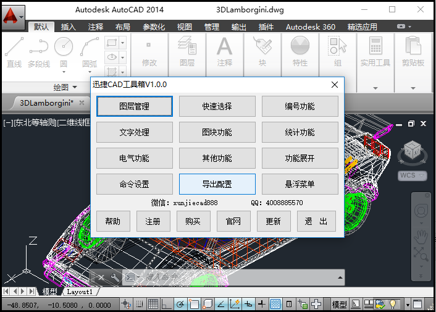Image resolution: width=436 pixels, height=312 pixels.
Task: Open status bar application menu arrow
Action: [408, 305]
